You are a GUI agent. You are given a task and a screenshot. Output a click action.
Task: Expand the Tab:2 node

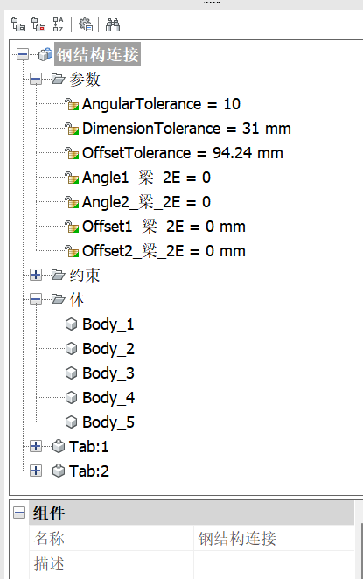36,471
